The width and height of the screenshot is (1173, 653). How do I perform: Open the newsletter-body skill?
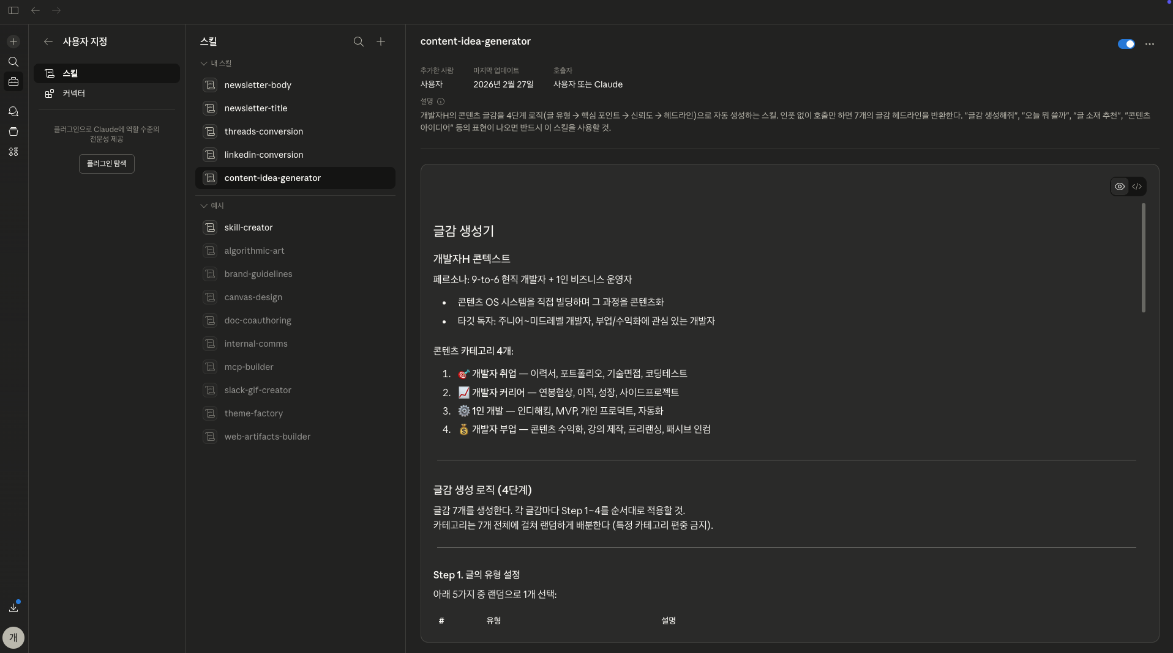pyautogui.click(x=258, y=85)
